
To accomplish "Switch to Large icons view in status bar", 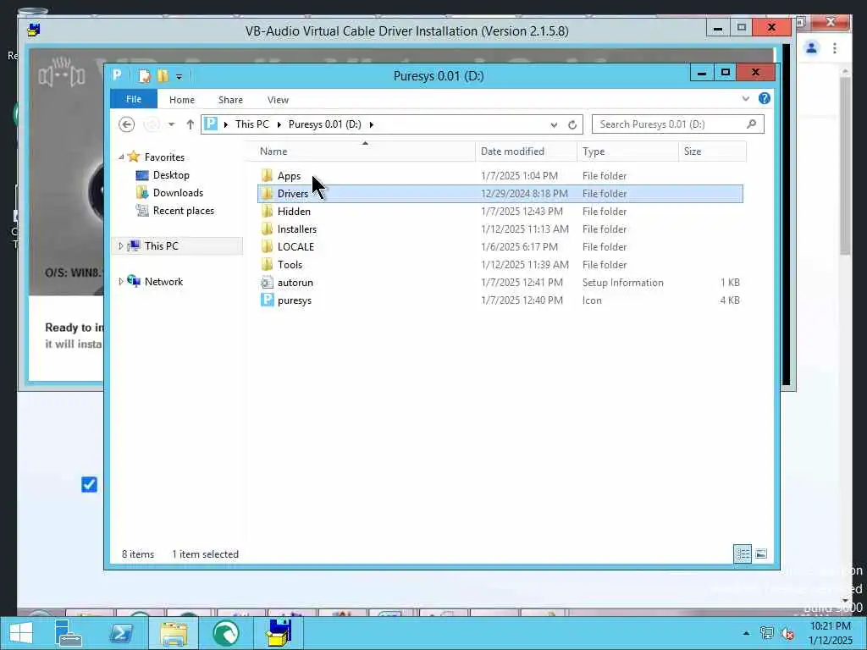I will coord(761,554).
